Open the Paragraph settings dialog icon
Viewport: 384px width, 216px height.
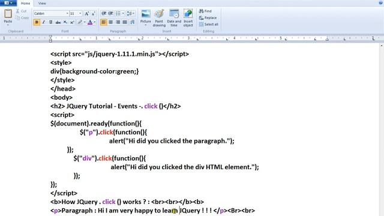click(x=133, y=22)
